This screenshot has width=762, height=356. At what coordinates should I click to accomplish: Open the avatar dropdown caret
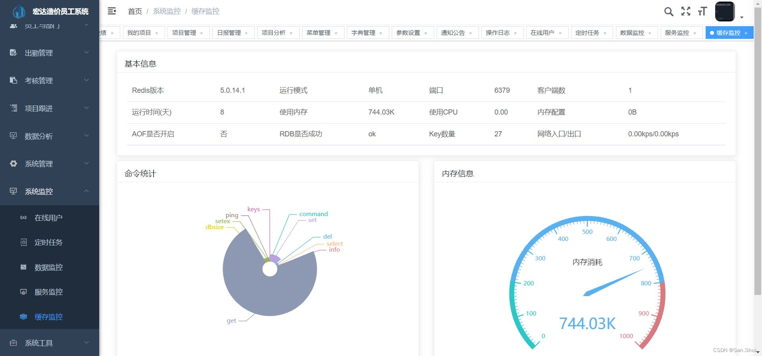(742, 17)
